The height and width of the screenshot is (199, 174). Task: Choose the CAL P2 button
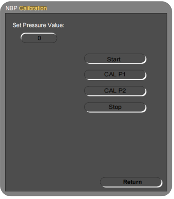(115, 91)
